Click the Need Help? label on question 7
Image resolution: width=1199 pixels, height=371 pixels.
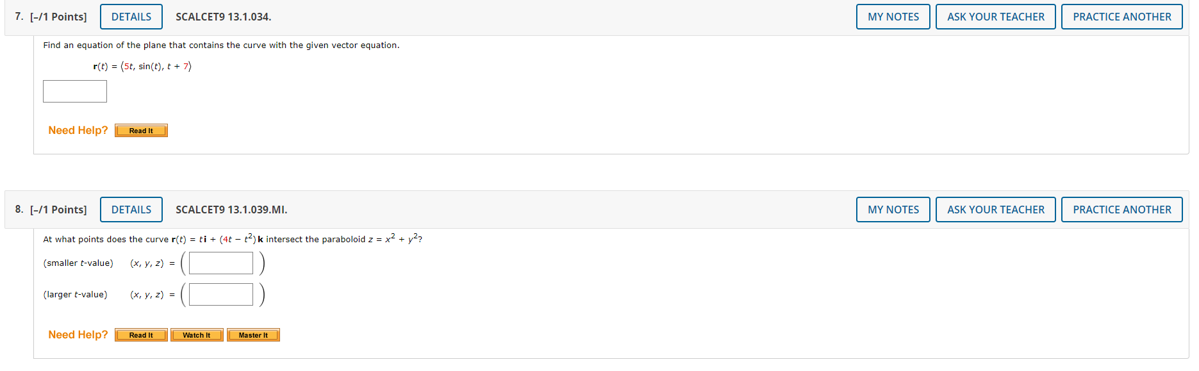coord(77,130)
